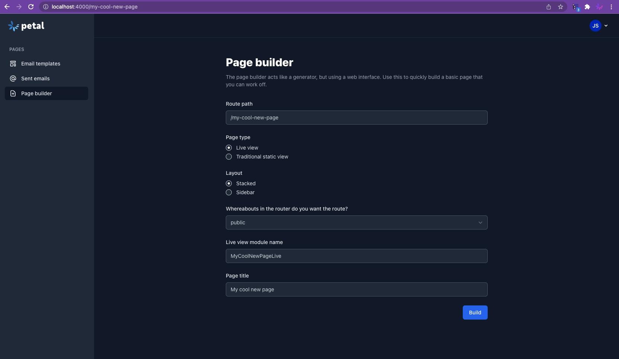The image size is (619, 359).
Task: Open Email templates in the sidebar
Action: click(46, 64)
